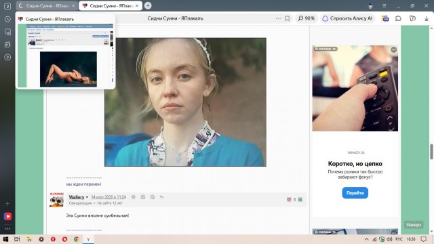This screenshot has height=244, width=434.
Task: Close the first inactive ЯПлакаль tab
Action: click(x=73, y=6)
